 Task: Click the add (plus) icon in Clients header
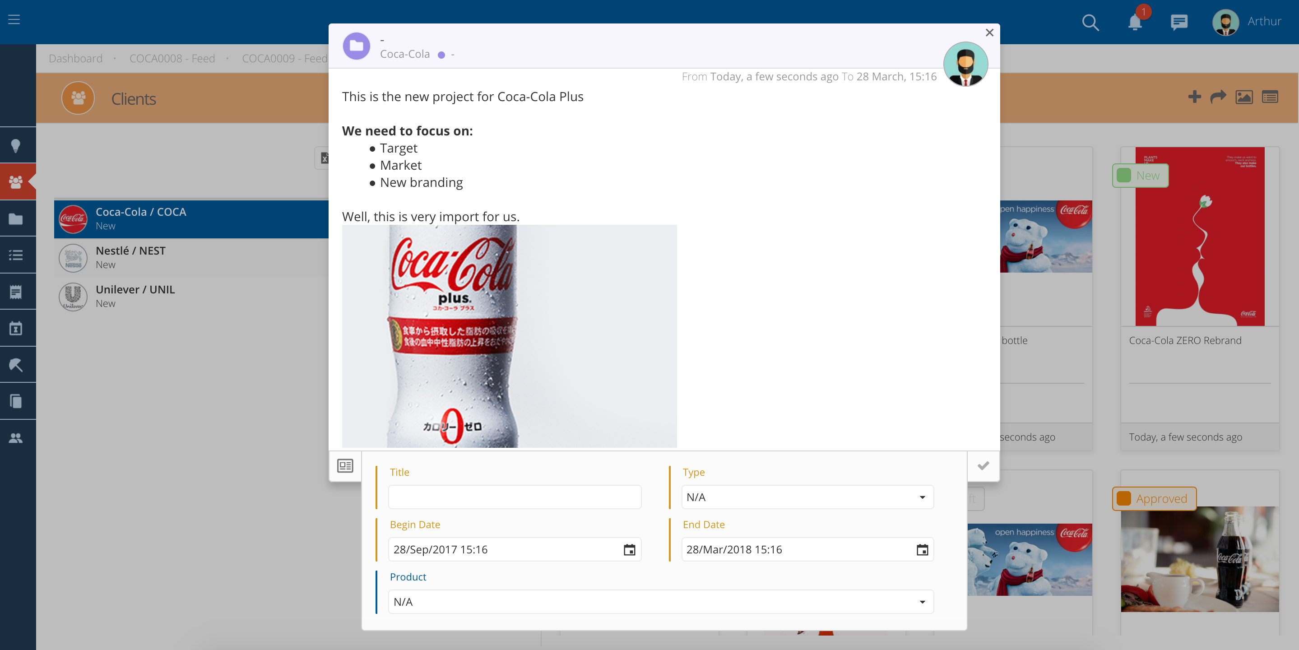pos(1195,97)
